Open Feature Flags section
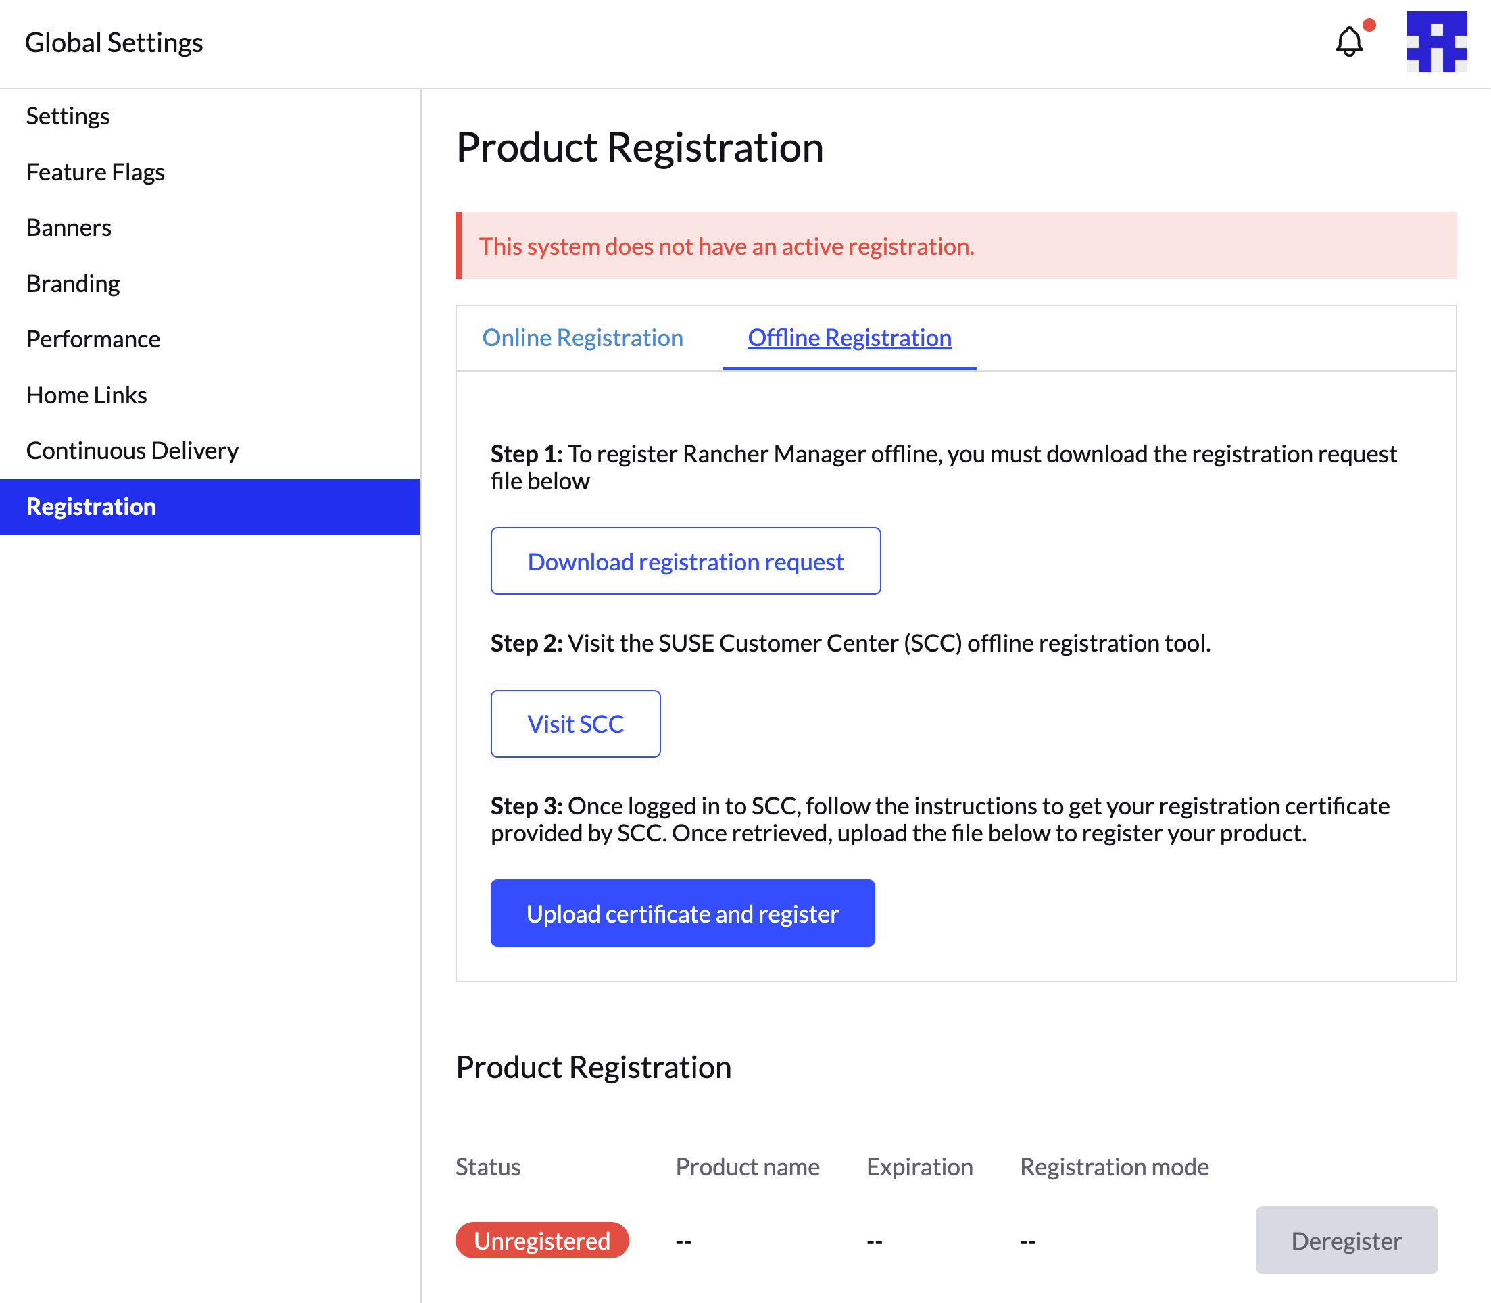1491x1303 pixels. pos(95,172)
